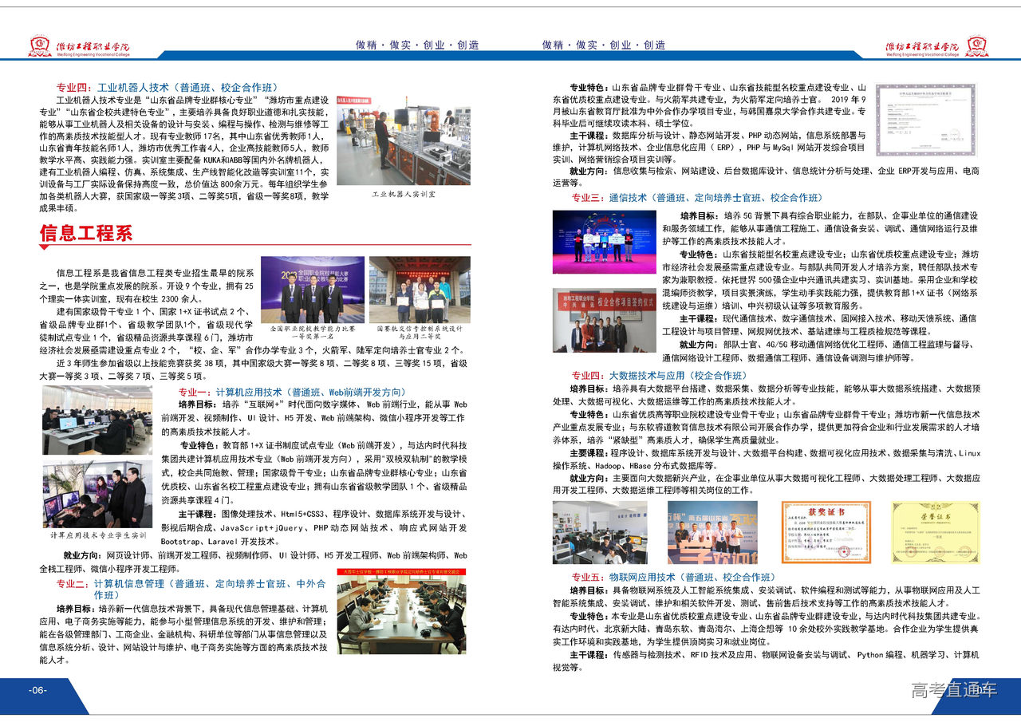Open the 获奖证书 certificate image
1021x722 pixels.
point(826,532)
